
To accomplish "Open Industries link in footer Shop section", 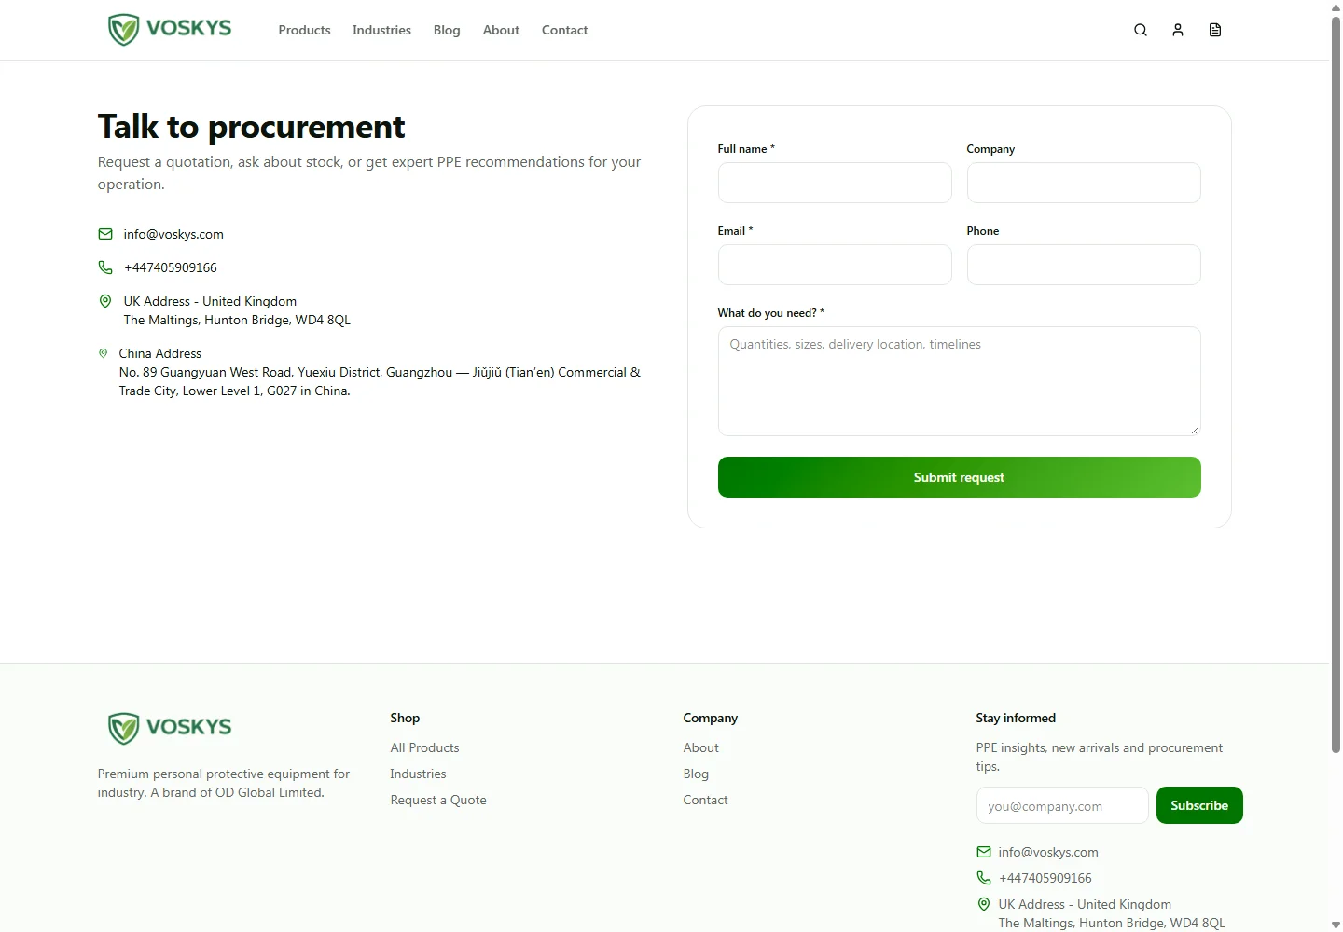I will 418,774.
